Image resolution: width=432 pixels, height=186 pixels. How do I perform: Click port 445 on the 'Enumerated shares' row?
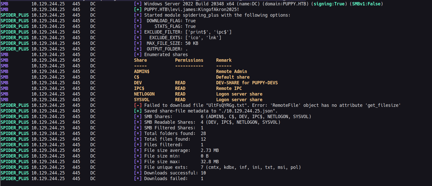(x=76, y=55)
